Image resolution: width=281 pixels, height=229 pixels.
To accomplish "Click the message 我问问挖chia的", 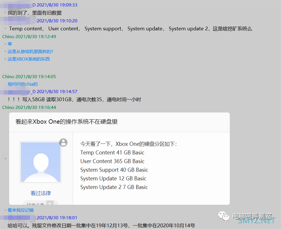I will [23, 84].
